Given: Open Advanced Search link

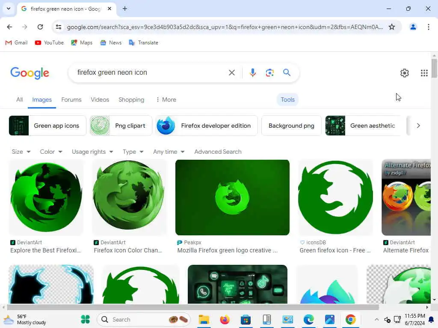Looking at the screenshot, I should [x=218, y=152].
